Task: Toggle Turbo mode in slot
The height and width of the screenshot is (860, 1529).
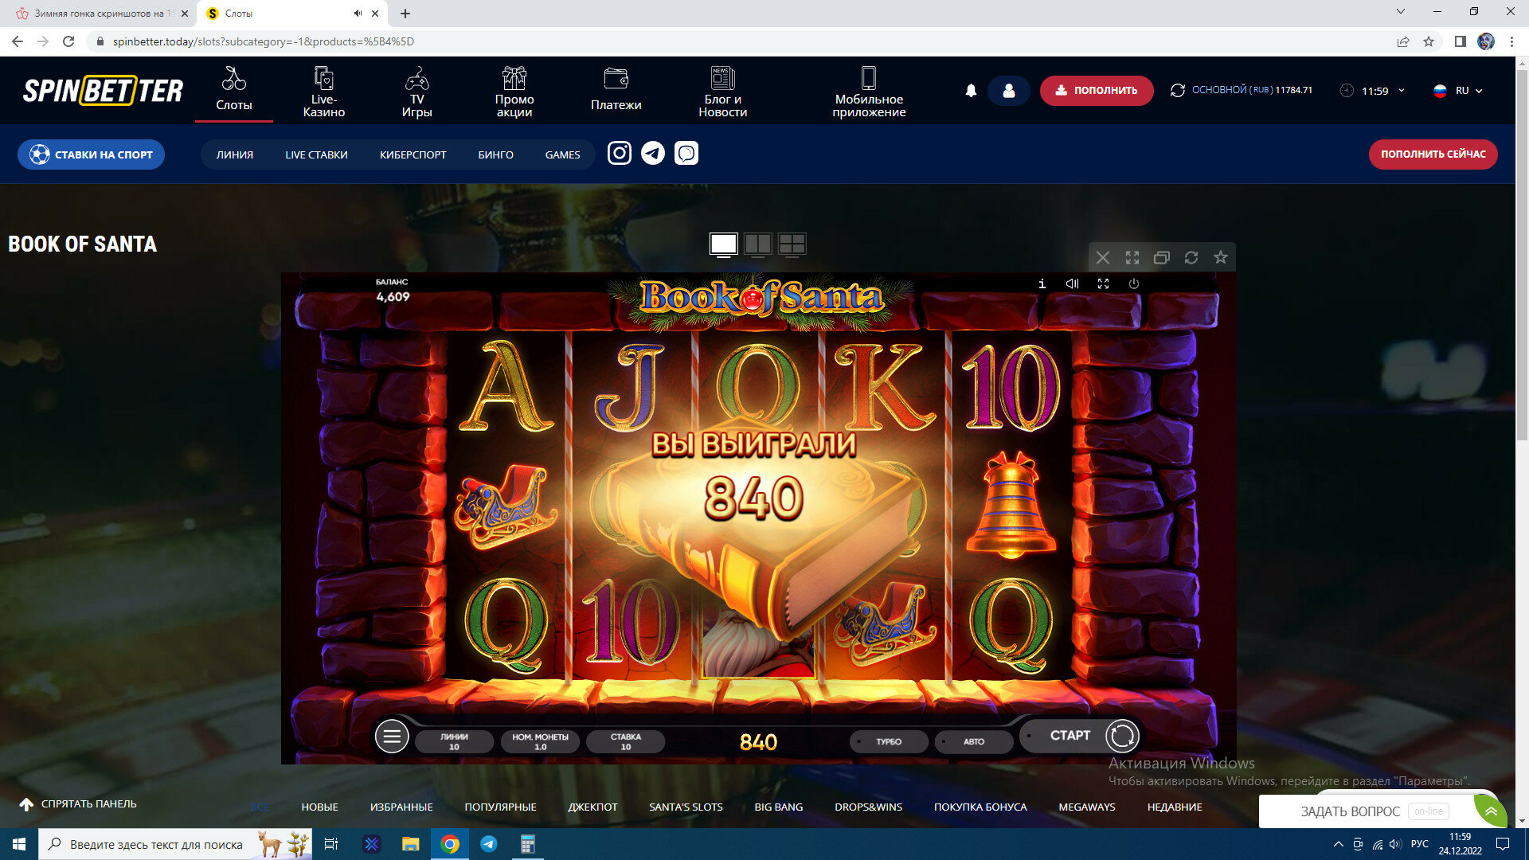Action: tap(888, 741)
